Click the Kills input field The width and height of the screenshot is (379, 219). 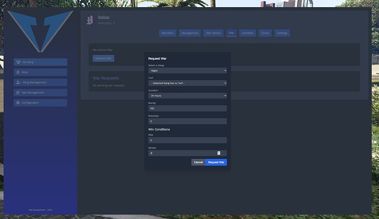pyautogui.click(x=187, y=140)
